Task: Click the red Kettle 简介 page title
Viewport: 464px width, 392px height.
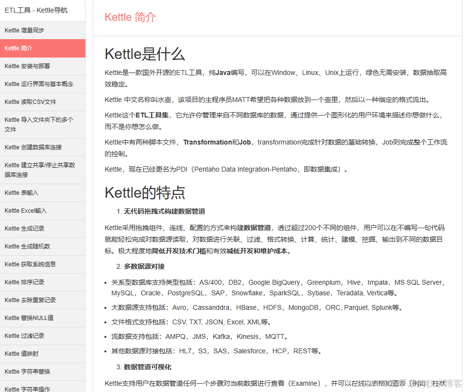Action: pyautogui.click(x=130, y=17)
